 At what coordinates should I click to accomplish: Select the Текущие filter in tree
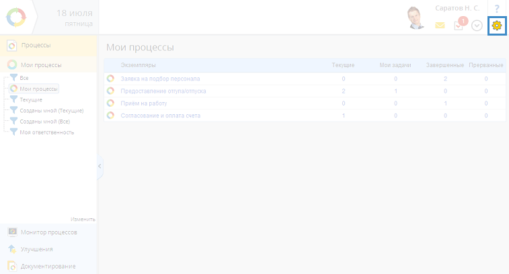coord(31,99)
